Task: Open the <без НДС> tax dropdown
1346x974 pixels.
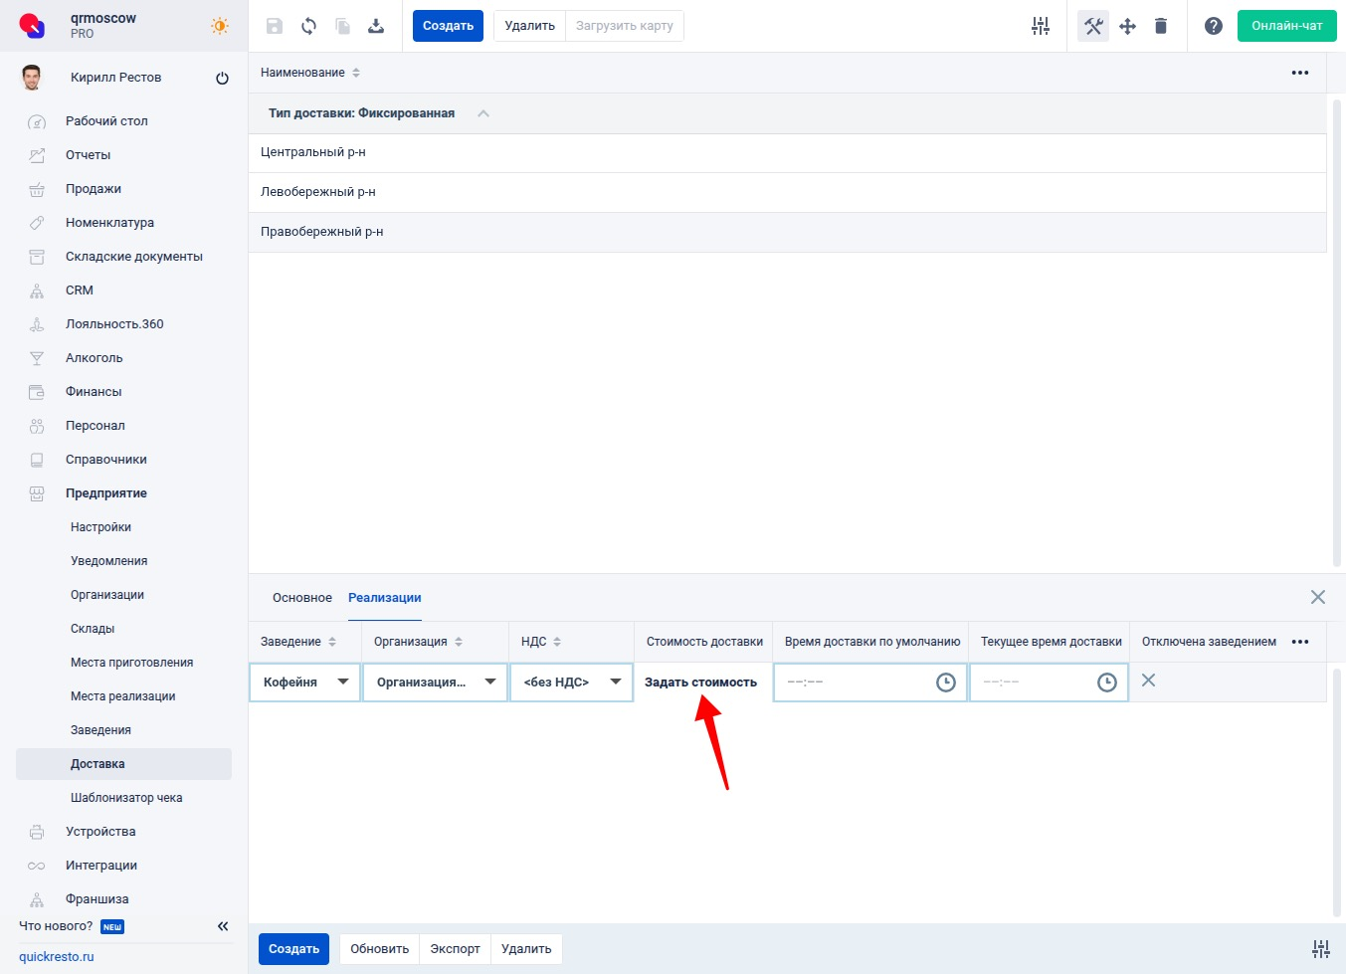Action: click(571, 682)
